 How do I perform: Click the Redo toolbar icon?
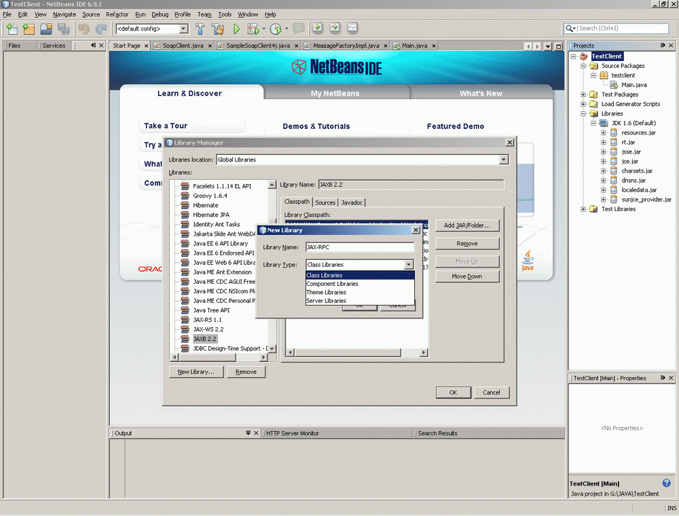point(101,29)
